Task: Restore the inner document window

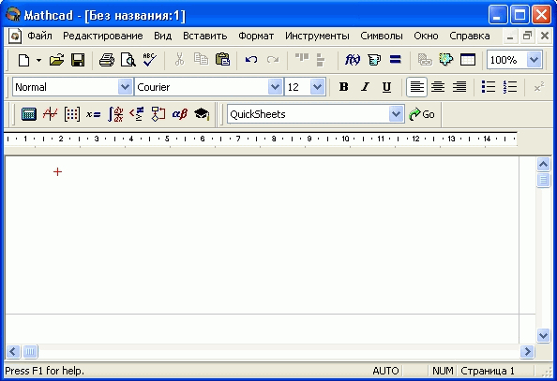Action: [527, 36]
